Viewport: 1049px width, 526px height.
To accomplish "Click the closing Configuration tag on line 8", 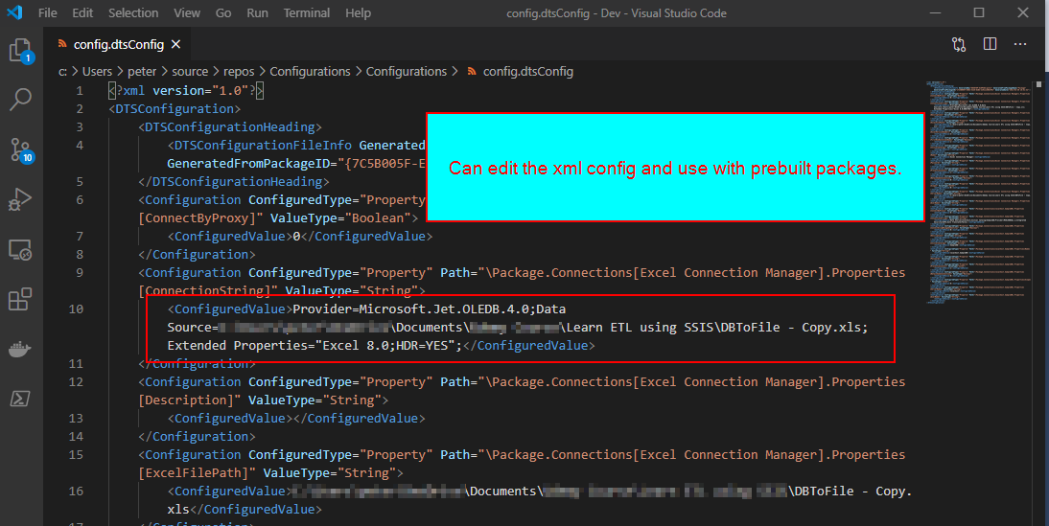I will (x=197, y=254).
